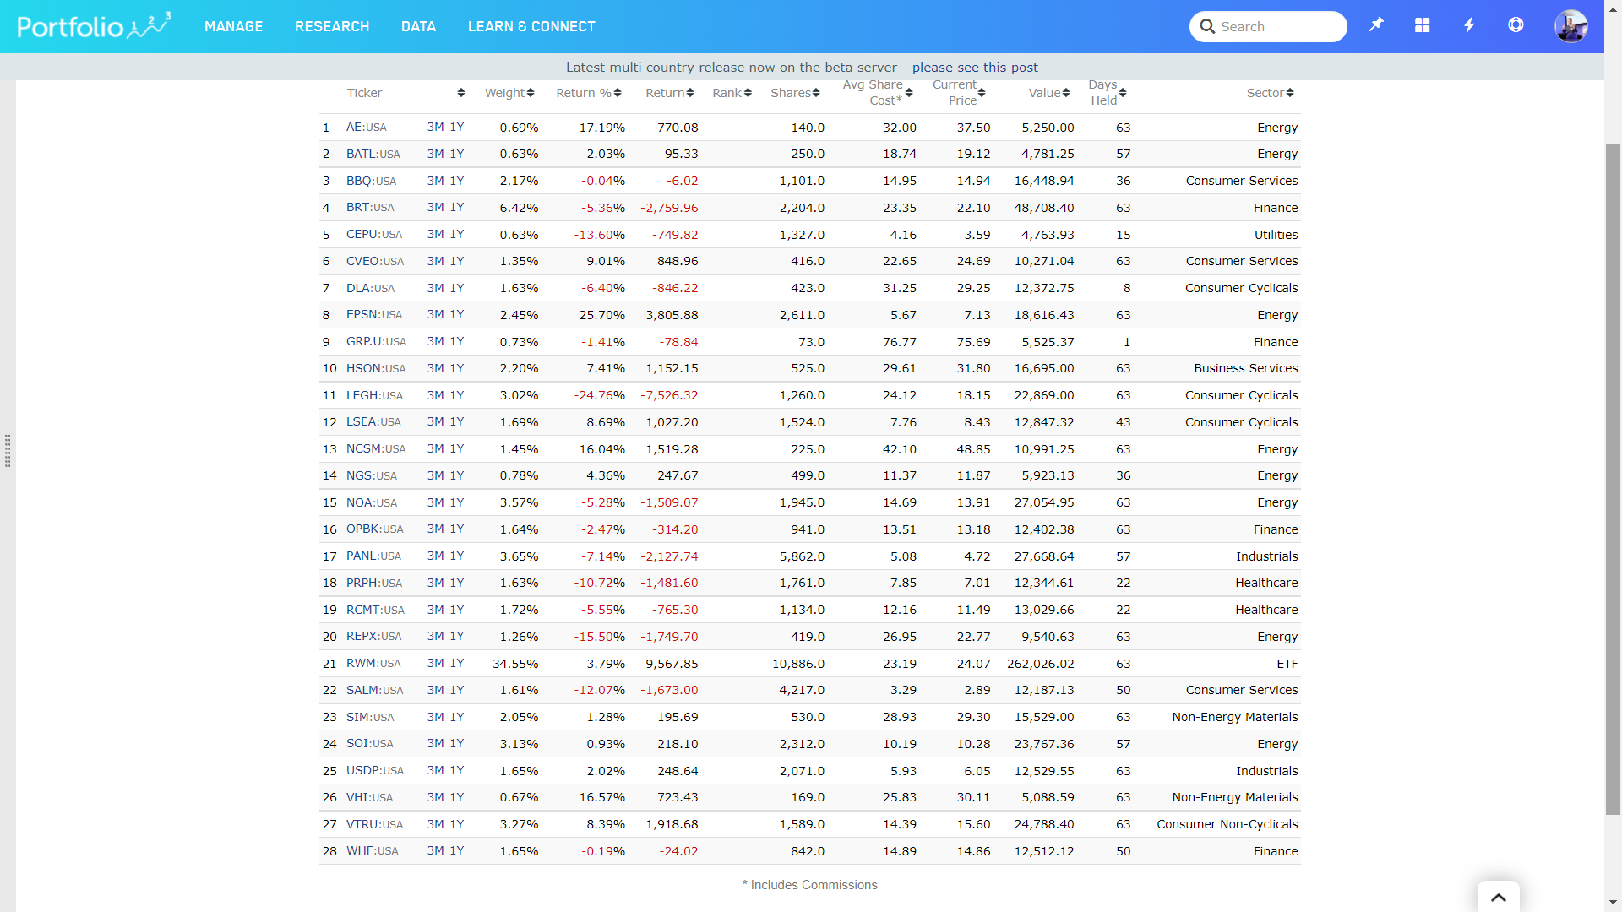Image resolution: width=1622 pixels, height=912 pixels.
Task: Open the 3M chart for AE:USA
Action: pos(435,127)
